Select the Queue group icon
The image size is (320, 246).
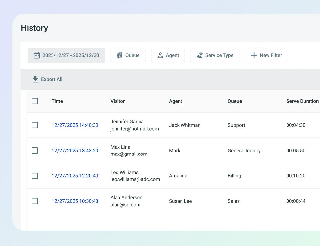119,55
